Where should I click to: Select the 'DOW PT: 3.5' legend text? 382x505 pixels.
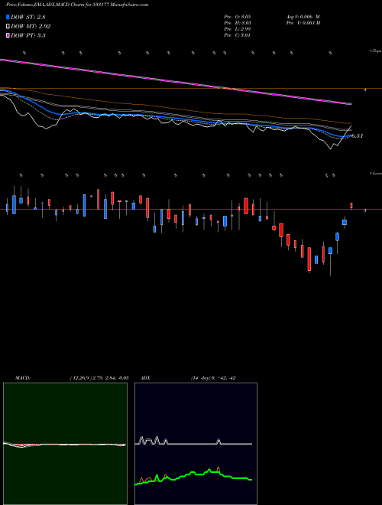point(28,35)
